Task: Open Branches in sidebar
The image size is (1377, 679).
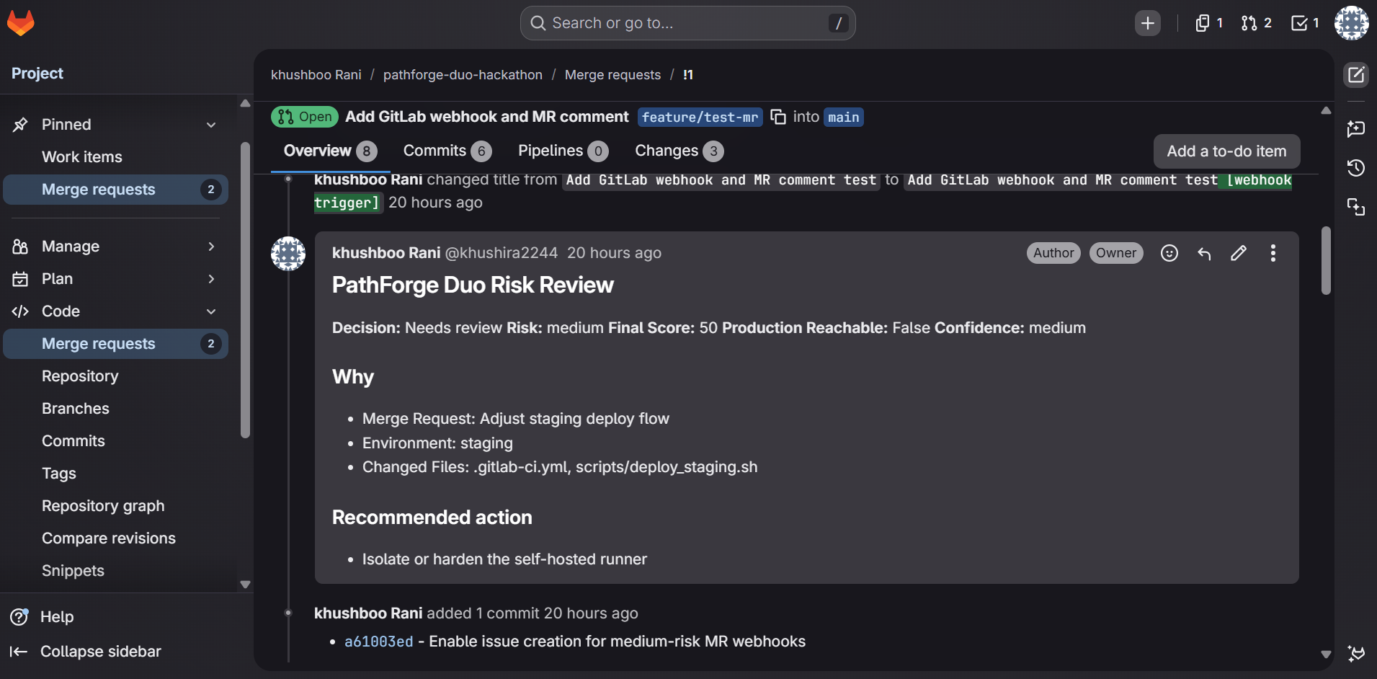Action: pyautogui.click(x=115, y=409)
